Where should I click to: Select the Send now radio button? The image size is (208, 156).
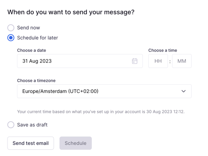[x=11, y=28]
